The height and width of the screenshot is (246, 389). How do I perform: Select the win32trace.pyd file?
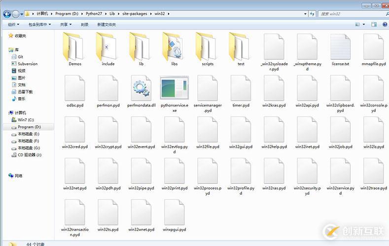(x=374, y=174)
